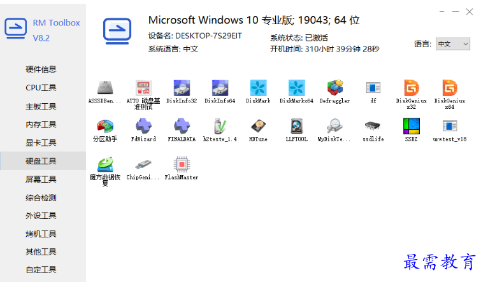Launch FdWizard
The image size is (481, 282).
pyautogui.click(x=143, y=126)
